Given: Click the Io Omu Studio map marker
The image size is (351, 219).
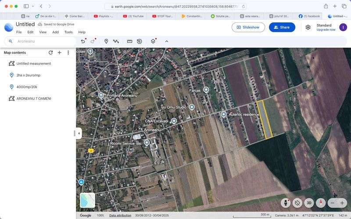Looking at the screenshot, I should [192, 107].
